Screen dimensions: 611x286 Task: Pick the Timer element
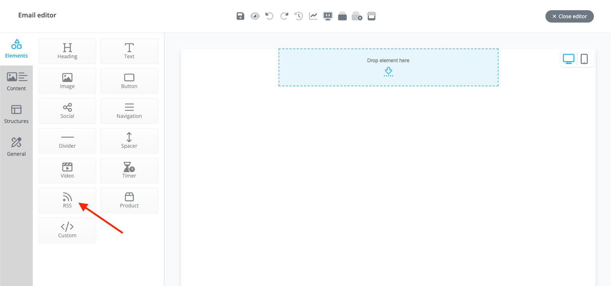(129, 171)
